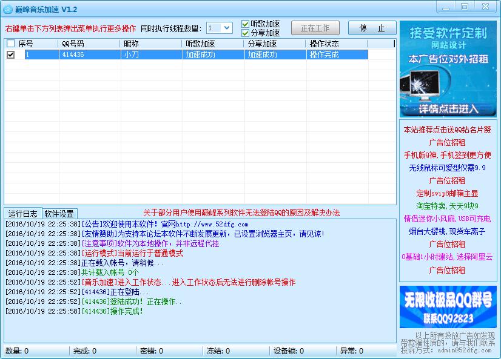Toggle the select-all checkbox in the list header
The width and height of the screenshot is (501, 359).
(10, 44)
